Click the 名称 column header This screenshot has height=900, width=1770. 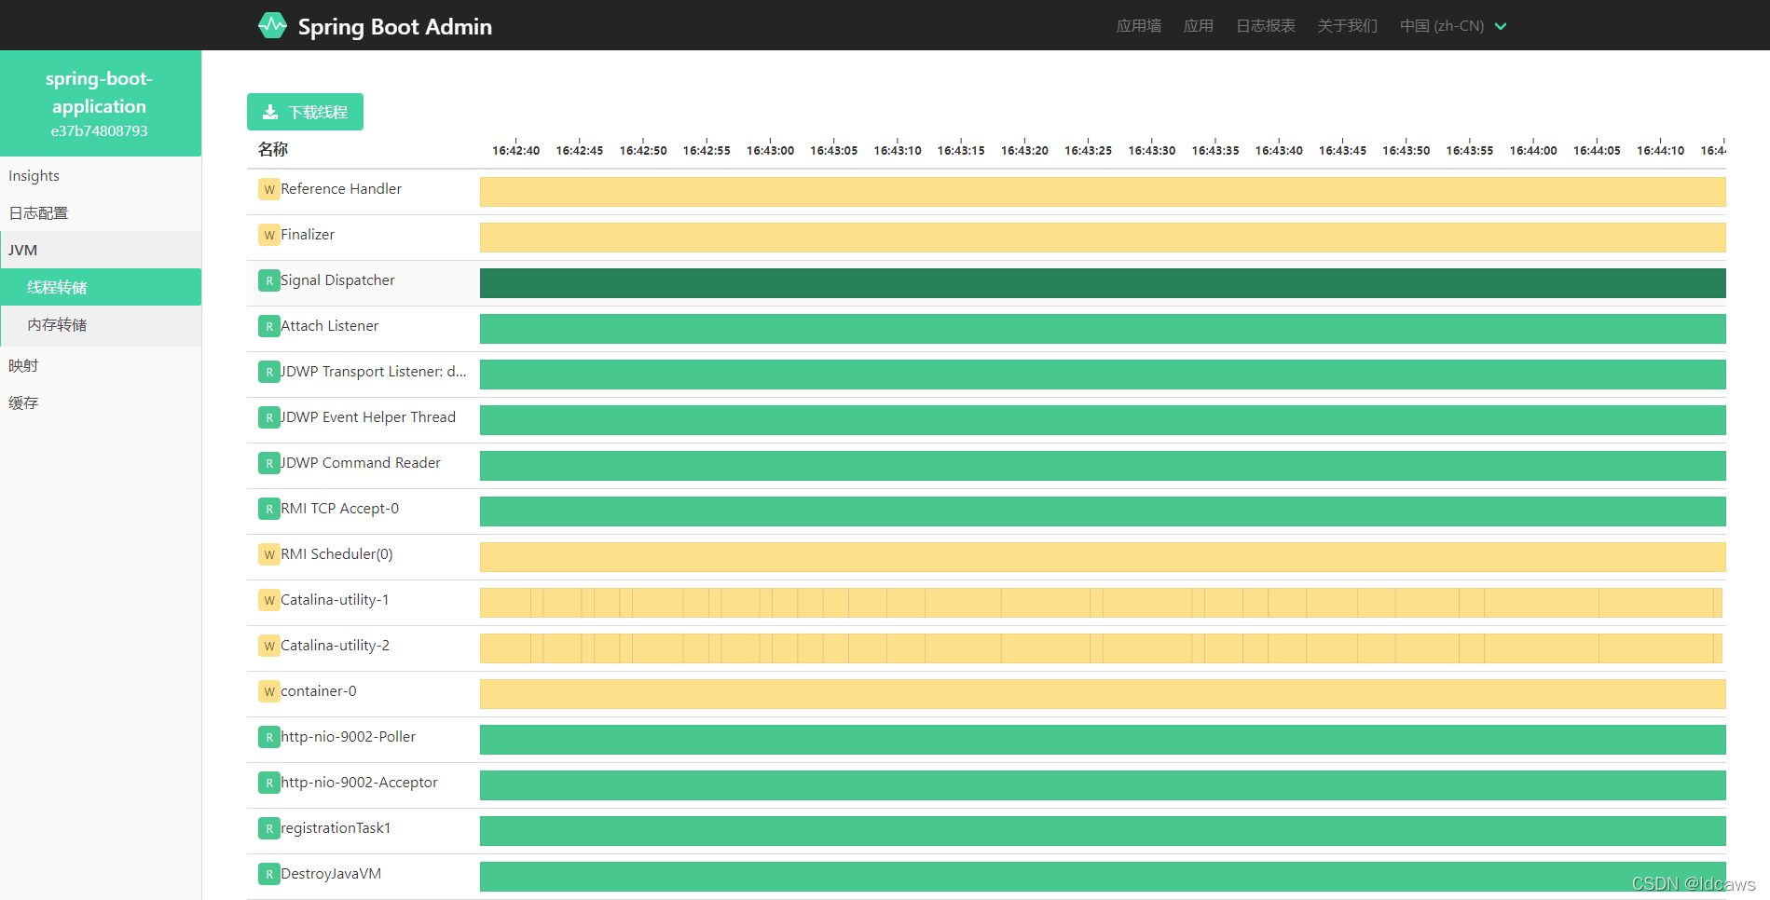[x=273, y=149]
